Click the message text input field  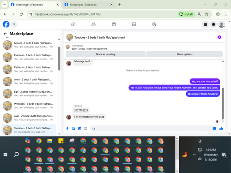pos(152,129)
